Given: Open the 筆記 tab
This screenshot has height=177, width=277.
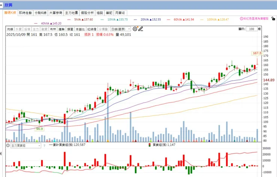Looking at the screenshot, I should [x=109, y=13].
